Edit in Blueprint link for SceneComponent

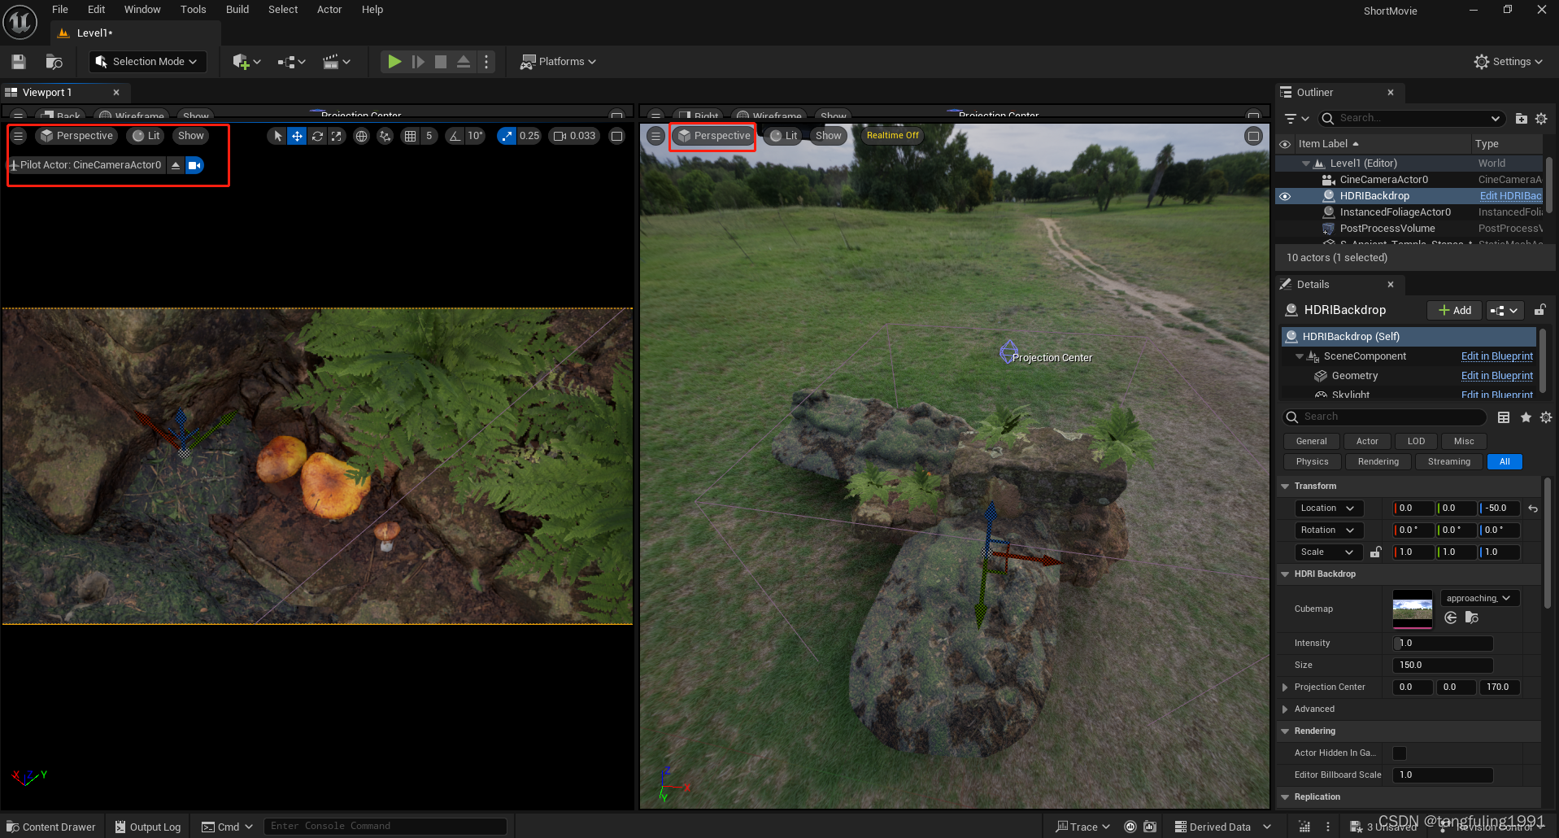click(x=1496, y=356)
